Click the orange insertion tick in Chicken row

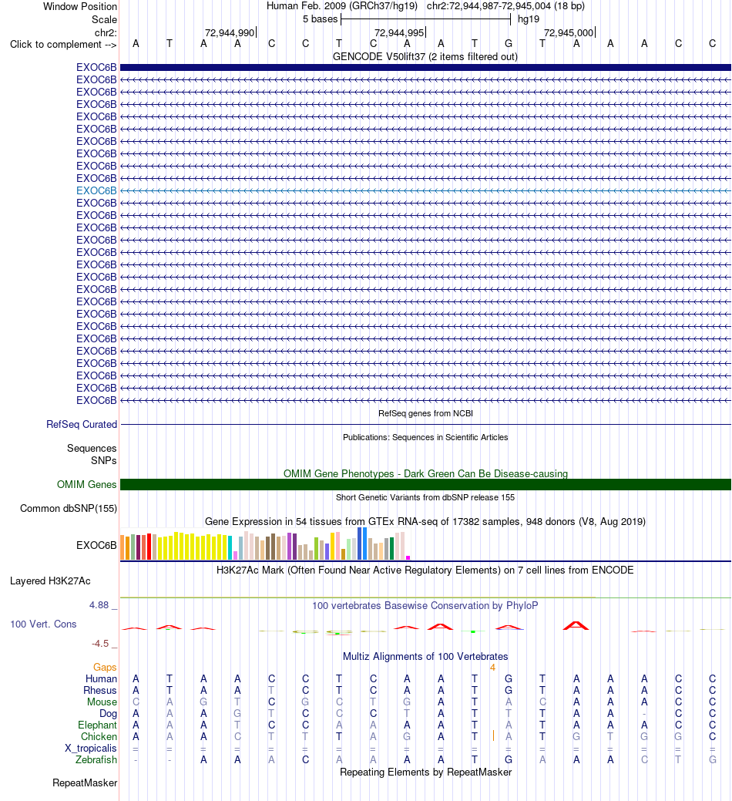pyautogui.click(x=493, y=735)
